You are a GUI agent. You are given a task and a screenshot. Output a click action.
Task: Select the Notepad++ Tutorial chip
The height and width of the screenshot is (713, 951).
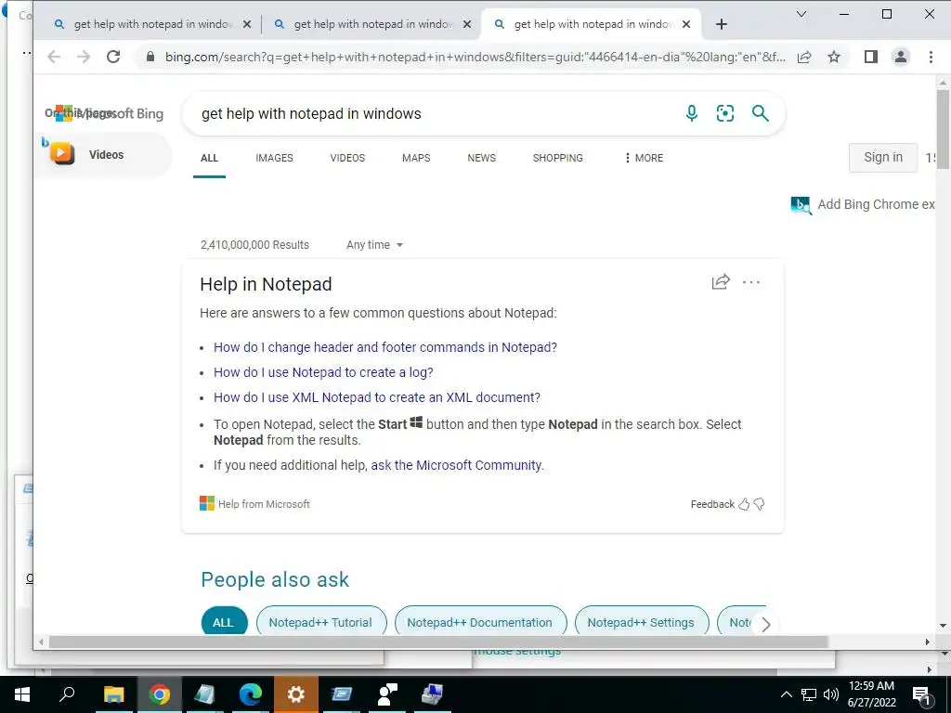click(x=320, y=622)
